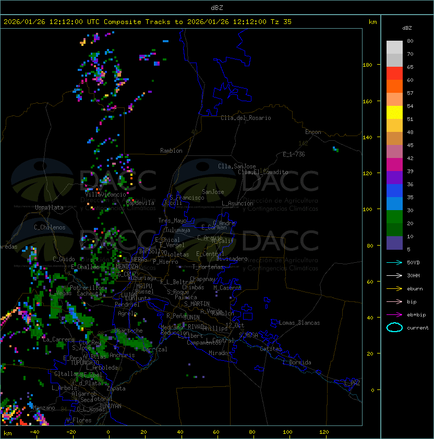Pick the orange 57-60 dBZ swatch
The width and height of the screenshot is (434, 439).
[394, 87]
